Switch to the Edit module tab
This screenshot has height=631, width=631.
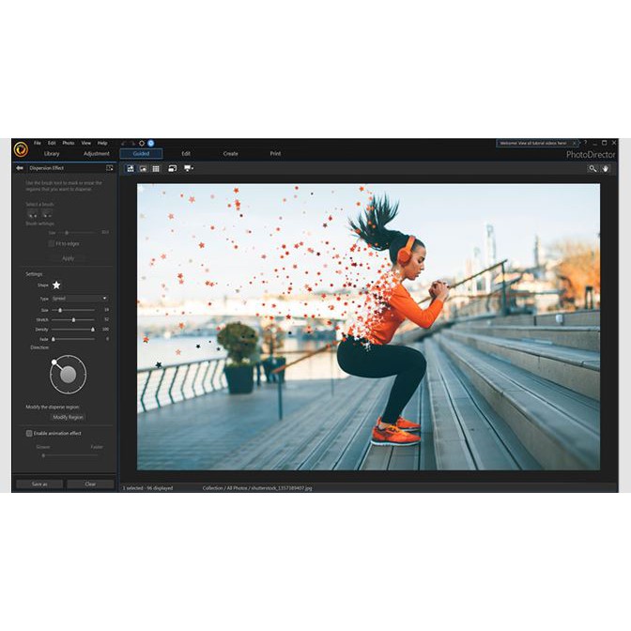[x=186, y=154]
